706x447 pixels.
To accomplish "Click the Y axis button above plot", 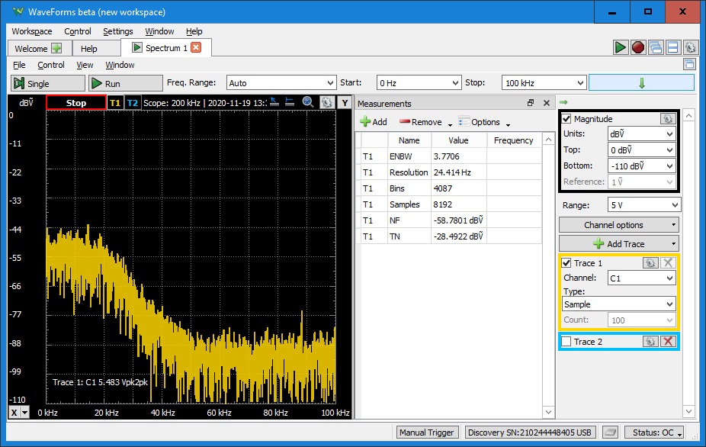I will tap(345, 103).
